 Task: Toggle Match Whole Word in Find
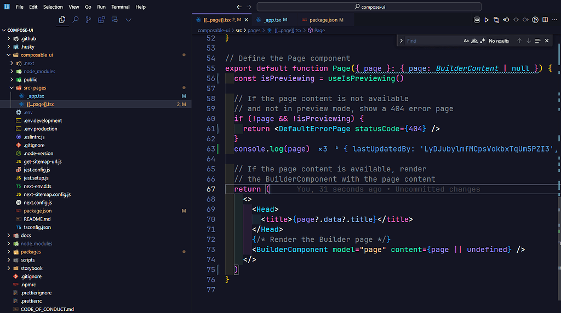(474, 41)
